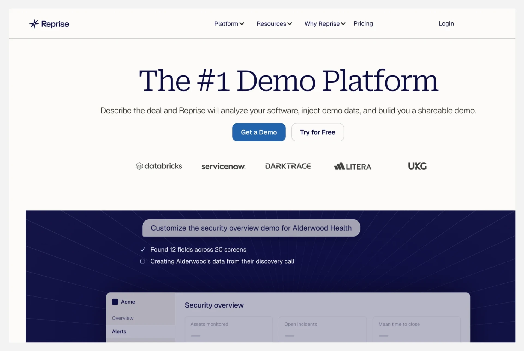Go to the Pricing page

coord(363,23)
